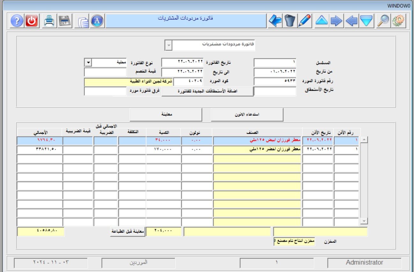Open the فاتورة مردودات مشتريات dropdown
This screenshot has height=272, width=414.
[x=168, y=45]
